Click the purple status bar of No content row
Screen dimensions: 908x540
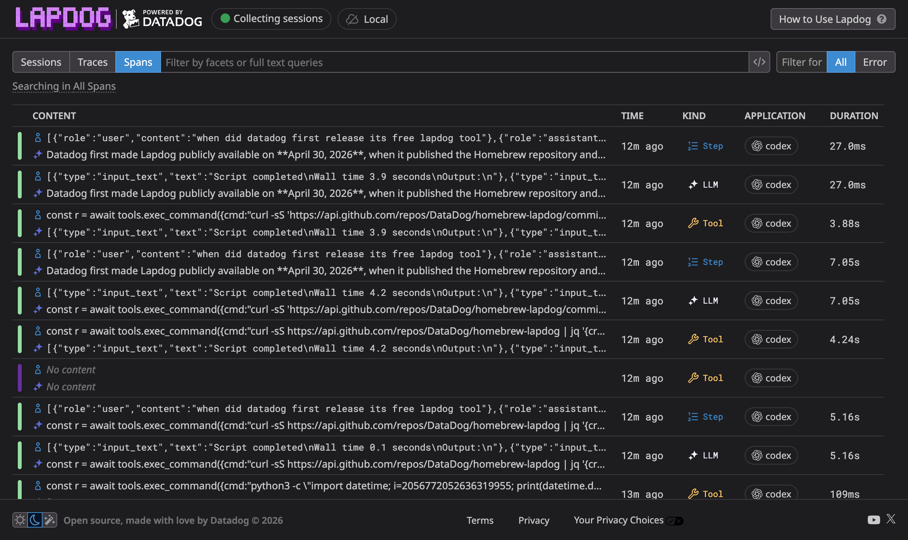pos(19,378)
